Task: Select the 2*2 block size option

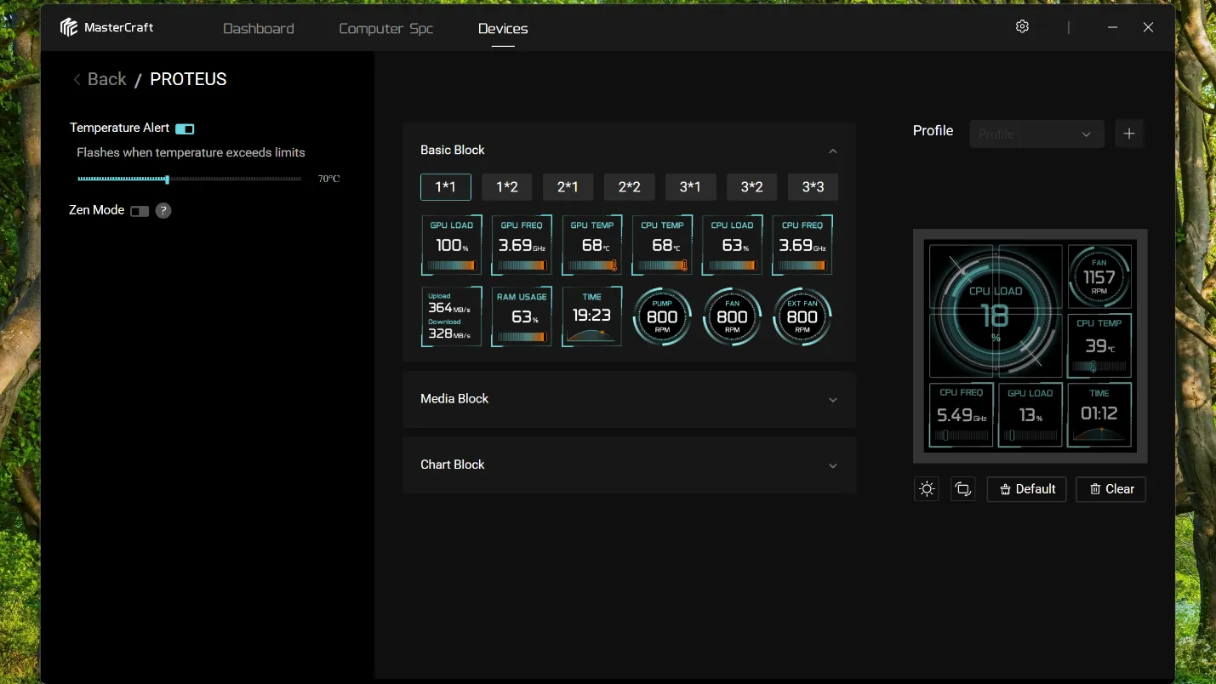Action: point(630,187)
